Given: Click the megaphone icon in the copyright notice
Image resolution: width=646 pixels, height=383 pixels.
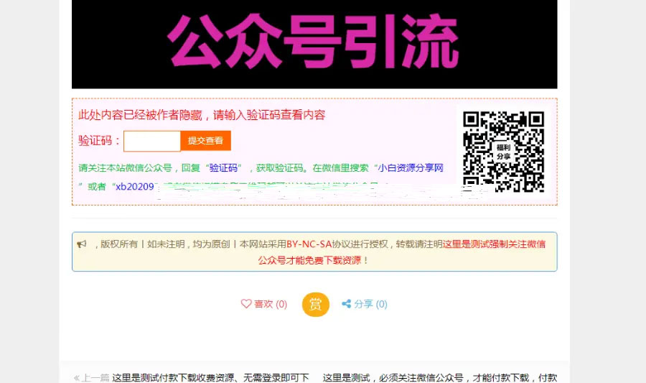Looking at the screenshot, I should pos(82,244).
